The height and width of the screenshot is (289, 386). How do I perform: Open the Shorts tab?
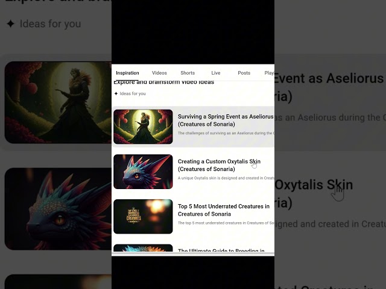188,73
